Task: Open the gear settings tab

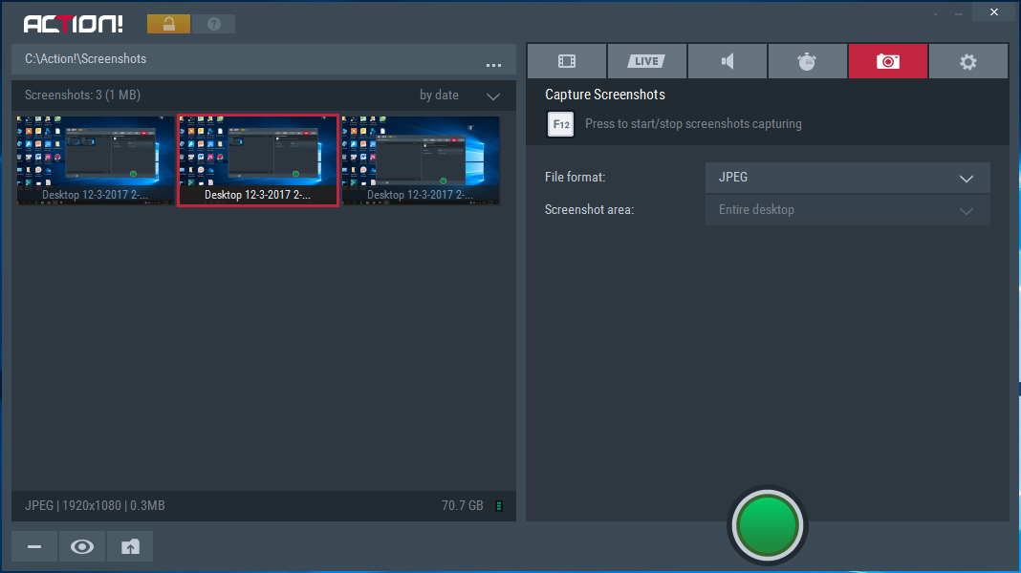Action: pos(968,61)
